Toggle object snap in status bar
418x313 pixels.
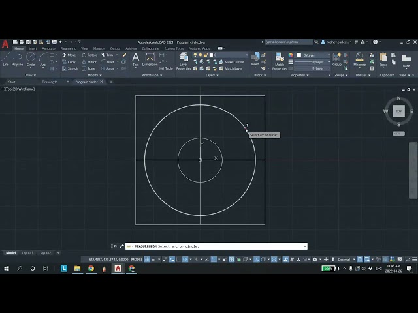[214, 260]
